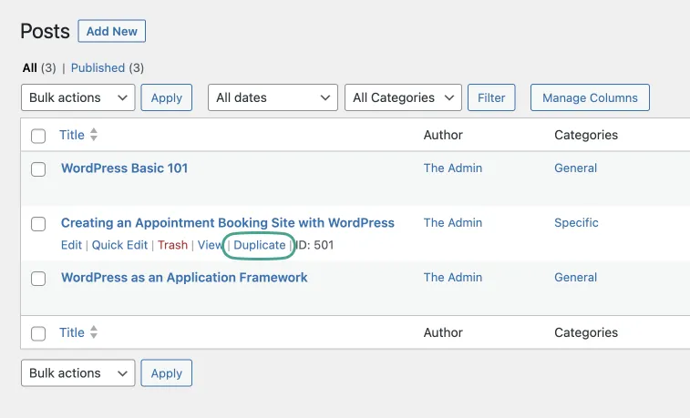
Task: Show All posts view
Action: pos(29,67)
